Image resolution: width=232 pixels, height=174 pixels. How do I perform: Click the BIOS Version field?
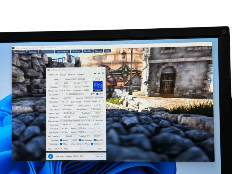pos(75,94)
